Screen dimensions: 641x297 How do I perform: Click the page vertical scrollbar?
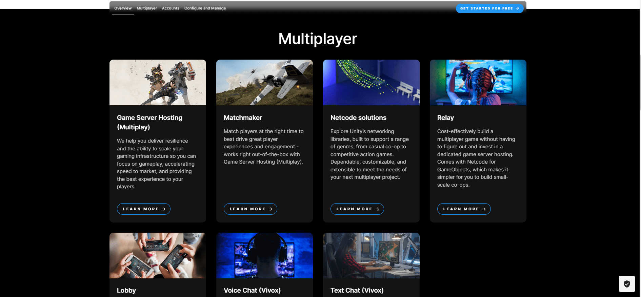[x=640, y=83]
